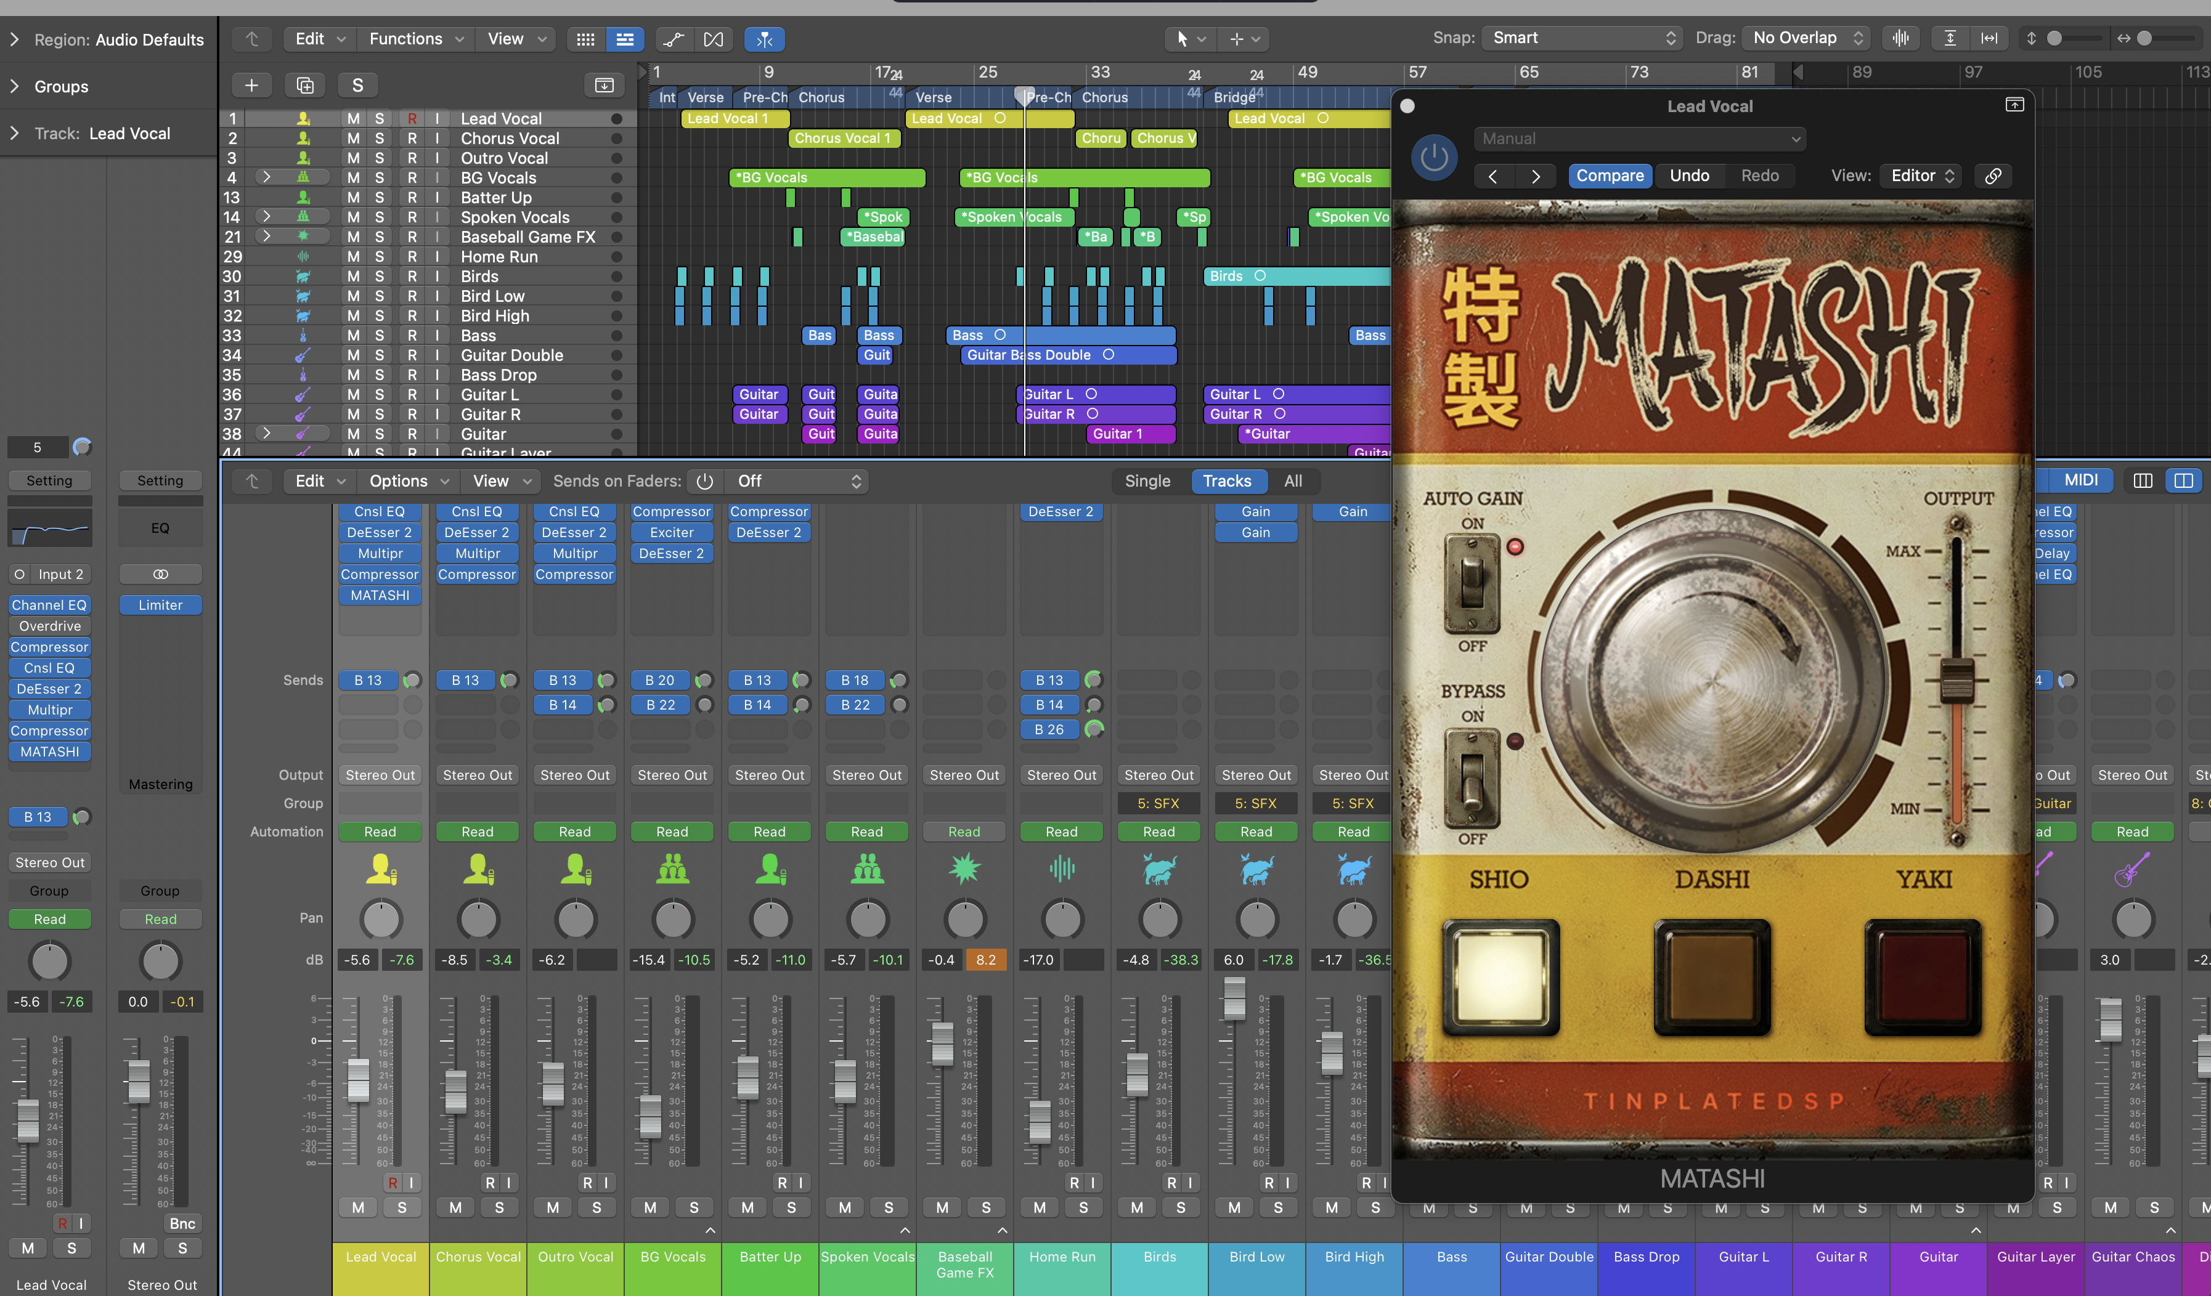Solo the Chorus Vocal track in track list
Screen dimensions: 2211x1296
click(379, 139)
